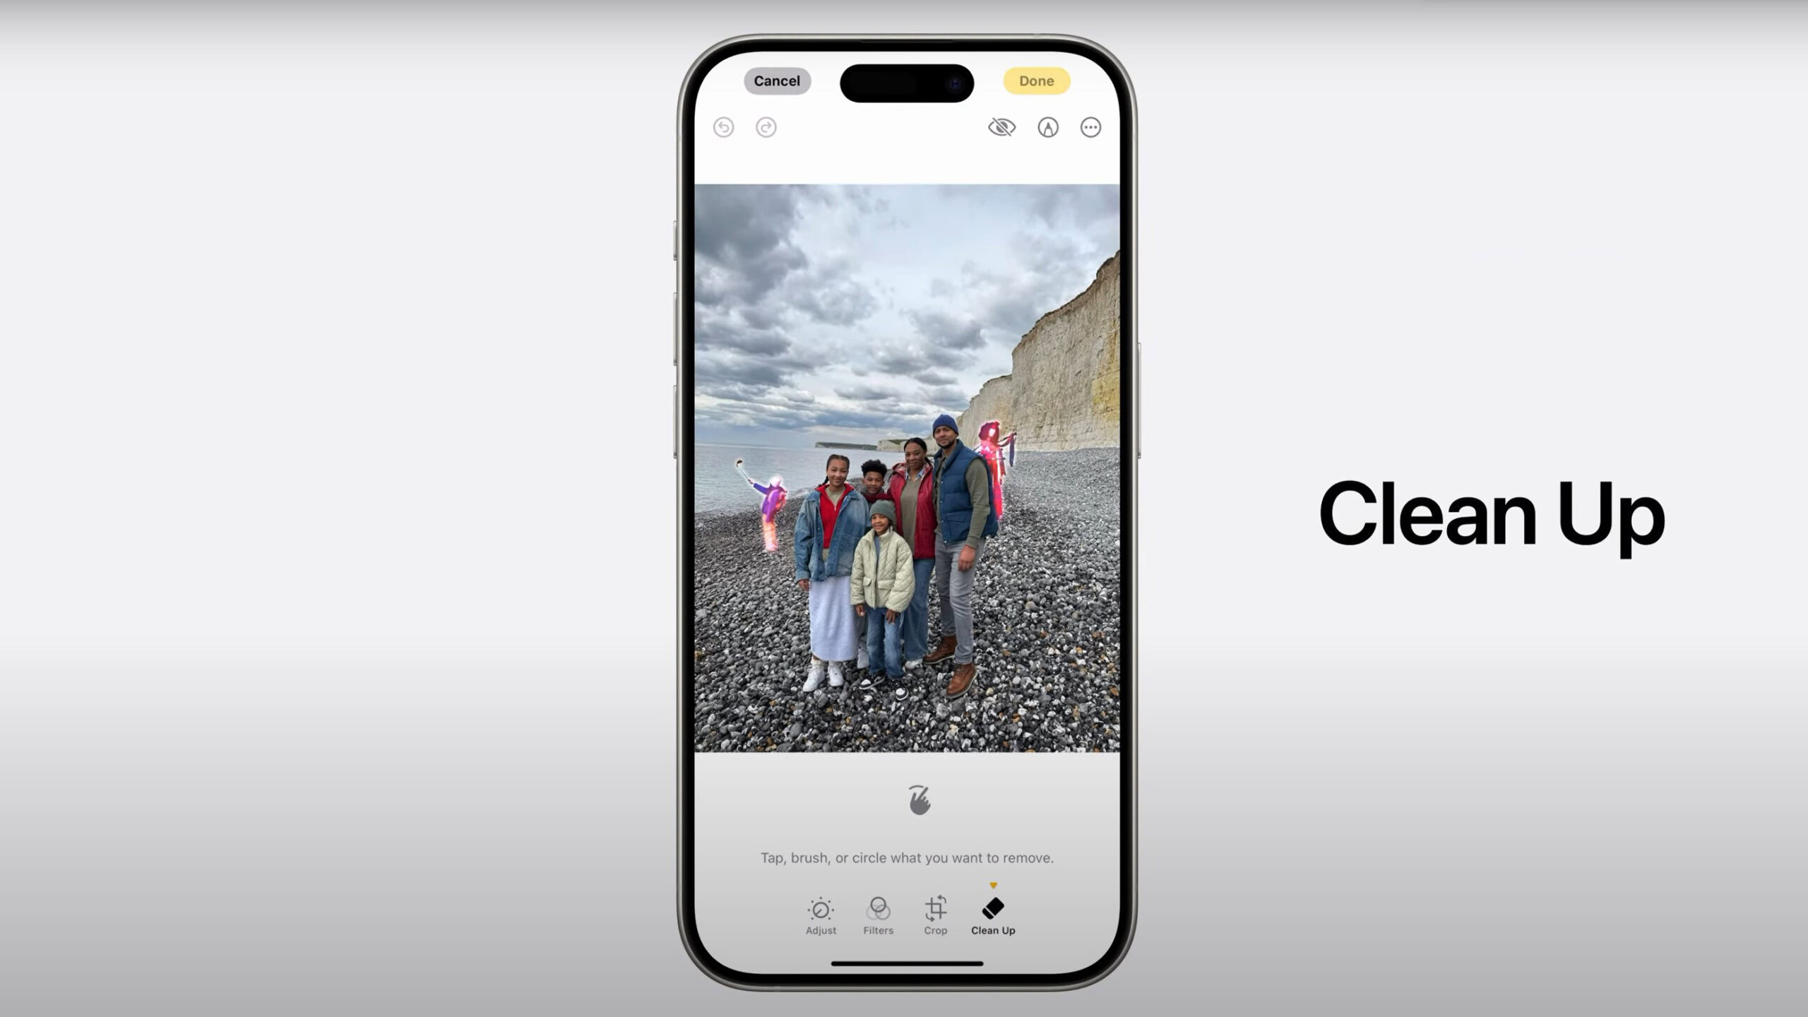Select the Adjust tool tab
1808x1017 pixels.
point(821,915)
